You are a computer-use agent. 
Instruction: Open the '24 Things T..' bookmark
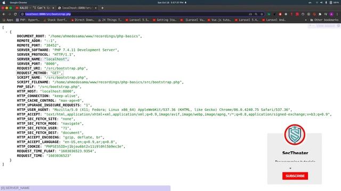(110, 20)
